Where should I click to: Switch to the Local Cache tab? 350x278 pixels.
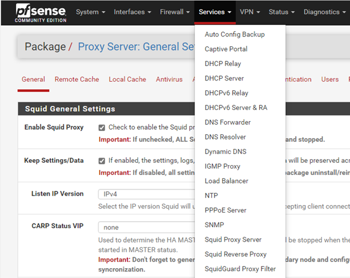(x=127, y=79)
